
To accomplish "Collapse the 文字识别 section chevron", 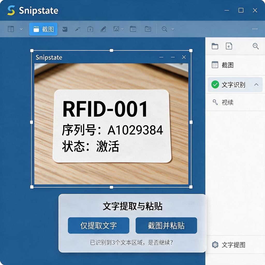I will [256, 85].
